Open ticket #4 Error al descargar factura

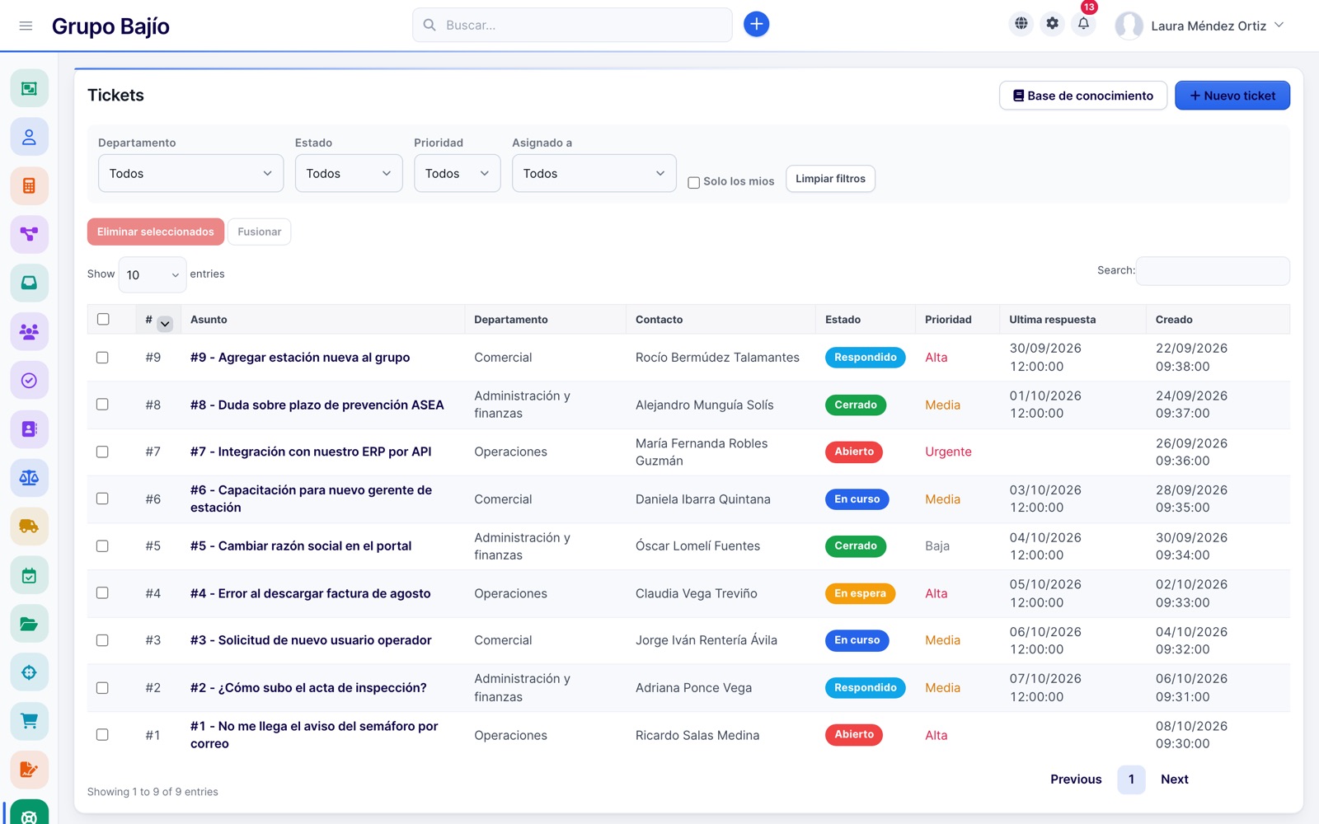tap(310, 593)
